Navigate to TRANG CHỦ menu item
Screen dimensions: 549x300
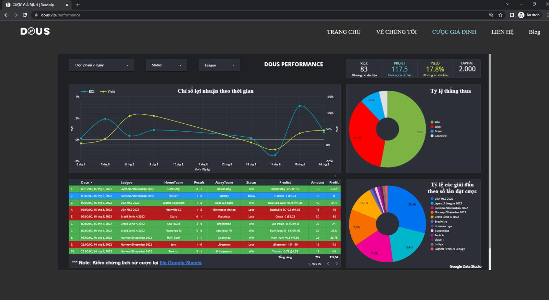click(x=343, y=32)
